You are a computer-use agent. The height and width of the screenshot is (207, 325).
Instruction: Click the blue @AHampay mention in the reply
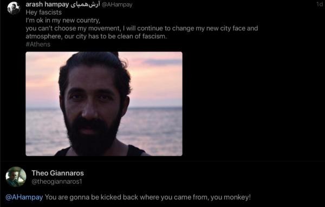[24, 197]
